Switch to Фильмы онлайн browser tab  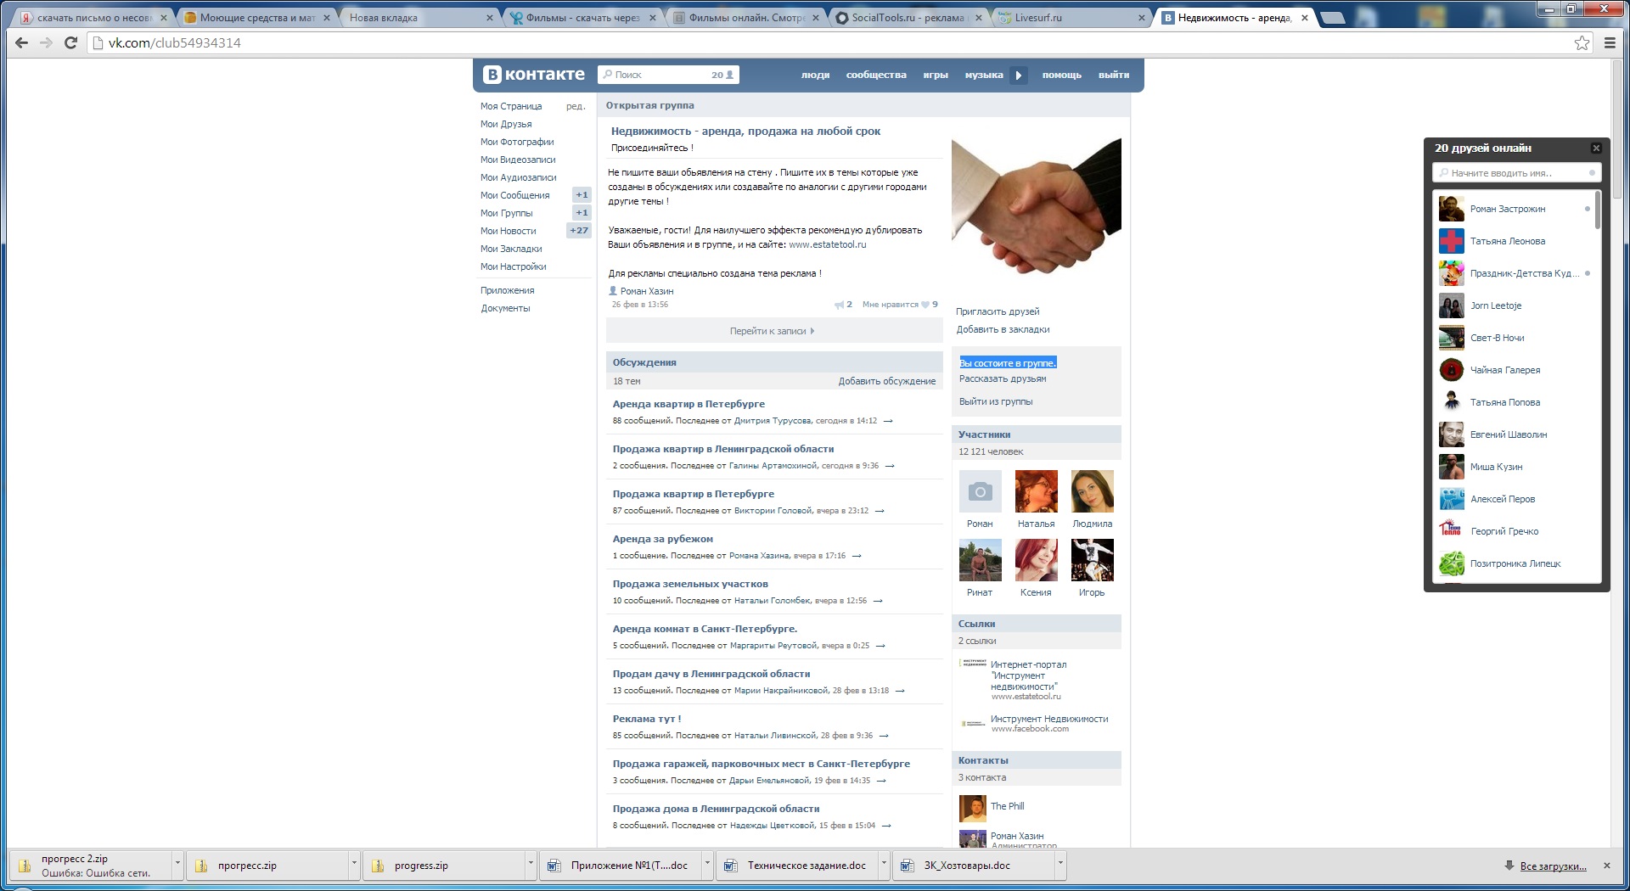coord(745,18)
